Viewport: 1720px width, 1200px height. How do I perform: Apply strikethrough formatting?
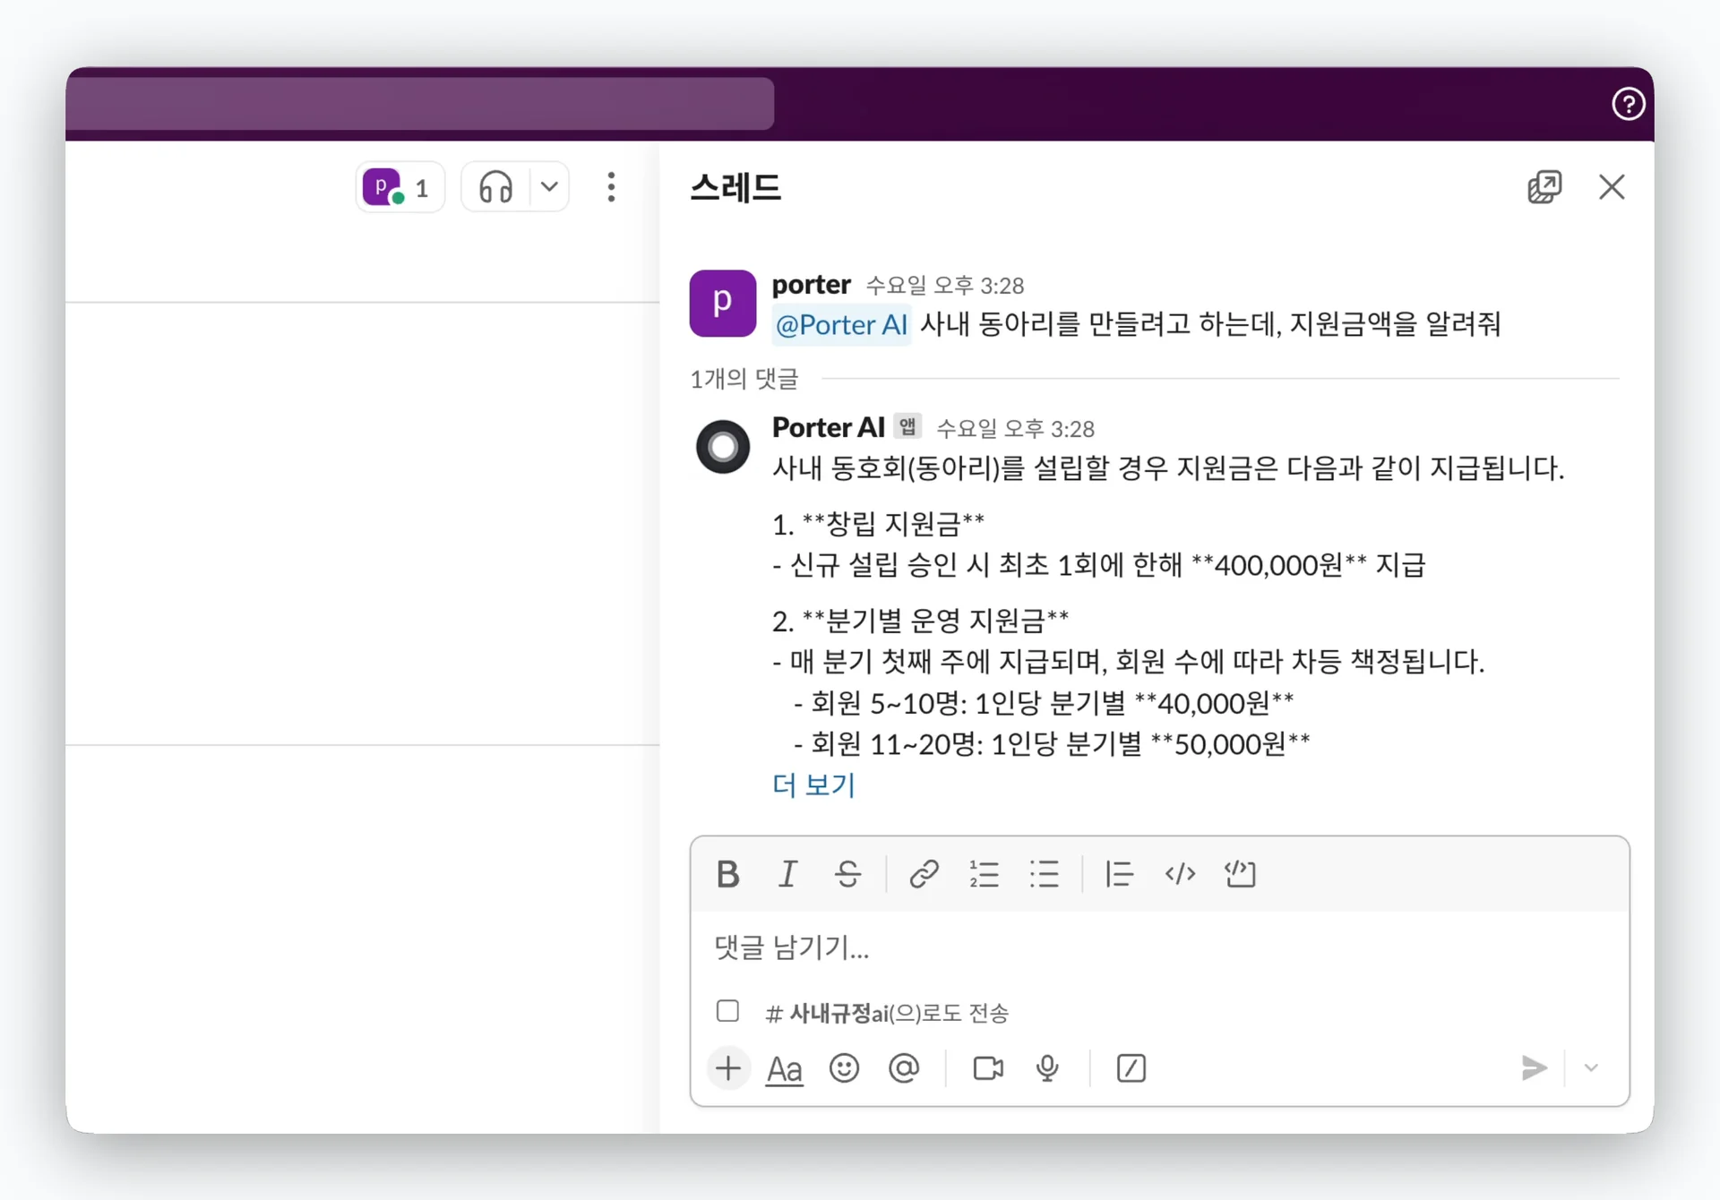coord(847,873)
